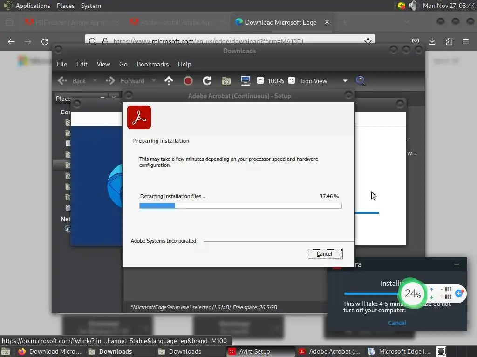Open the Icon View mode dropdown
The image size is (477, 357).
pos(323,81)
